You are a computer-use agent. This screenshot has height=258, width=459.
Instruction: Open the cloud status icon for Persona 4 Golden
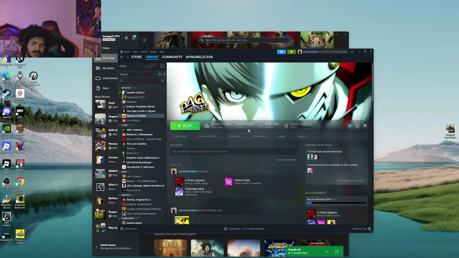point(207,126)
